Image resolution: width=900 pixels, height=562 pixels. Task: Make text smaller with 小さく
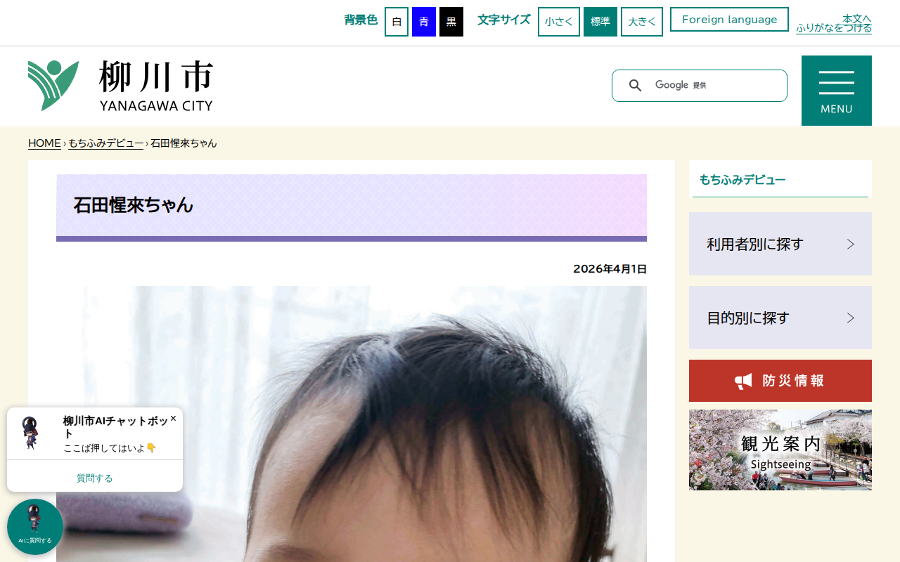559,22
